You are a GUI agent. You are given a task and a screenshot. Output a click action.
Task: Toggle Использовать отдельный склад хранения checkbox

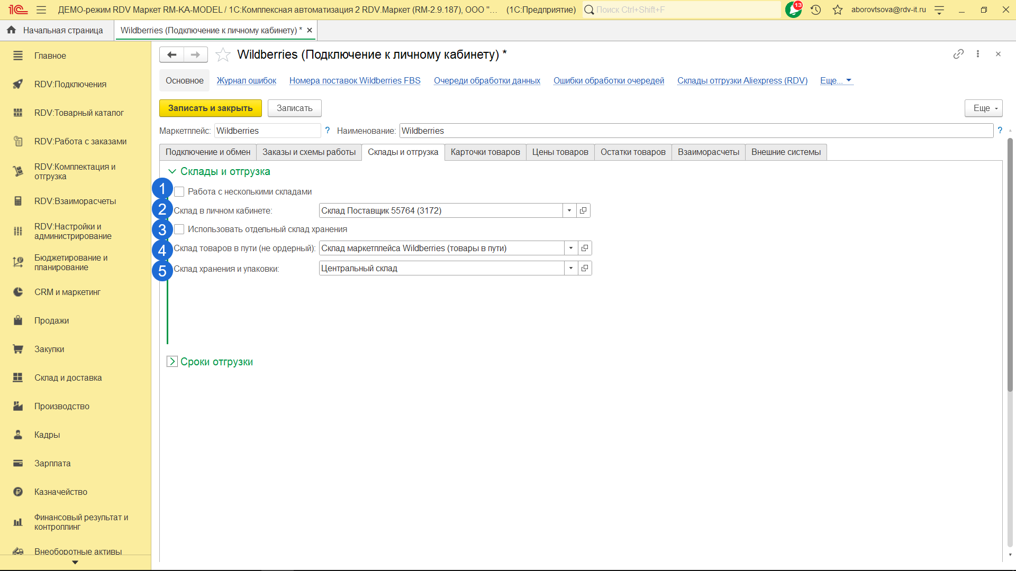[179, 229]
